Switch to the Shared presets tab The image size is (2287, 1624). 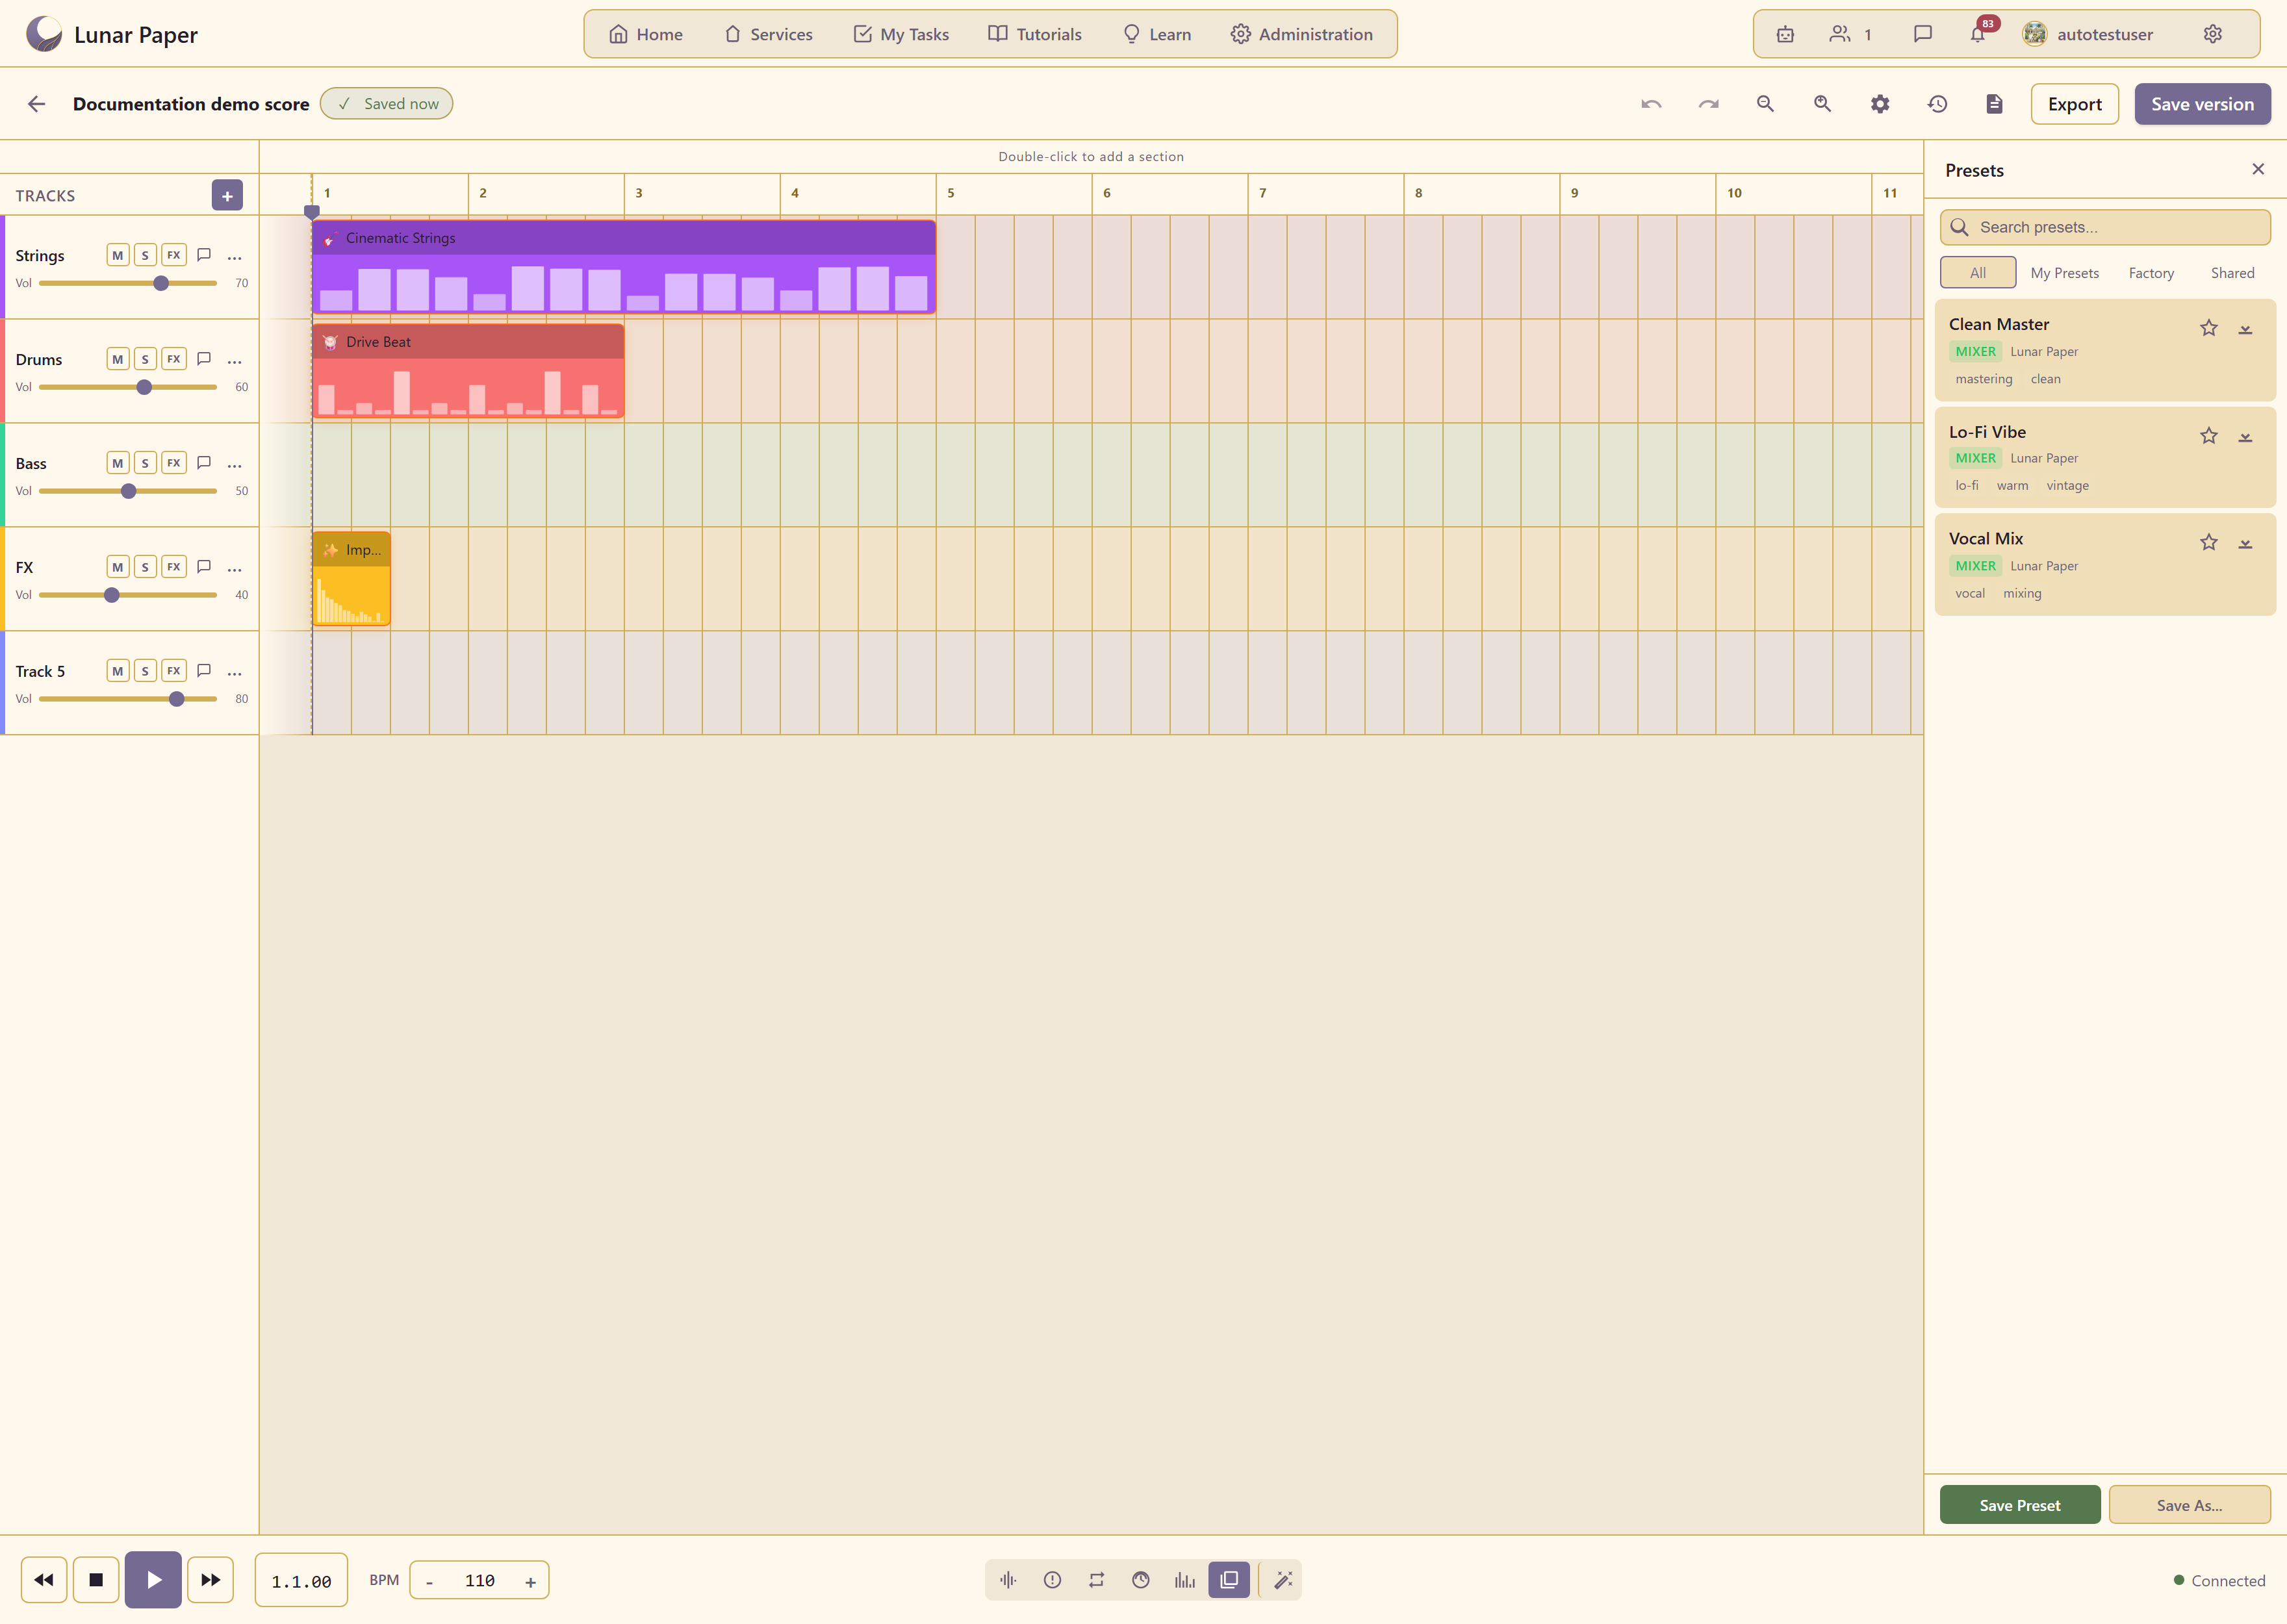point(2232,273)
